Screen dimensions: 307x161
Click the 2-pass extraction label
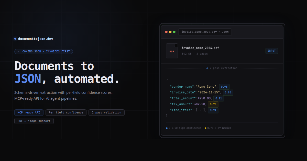click(x=224, y=68)
